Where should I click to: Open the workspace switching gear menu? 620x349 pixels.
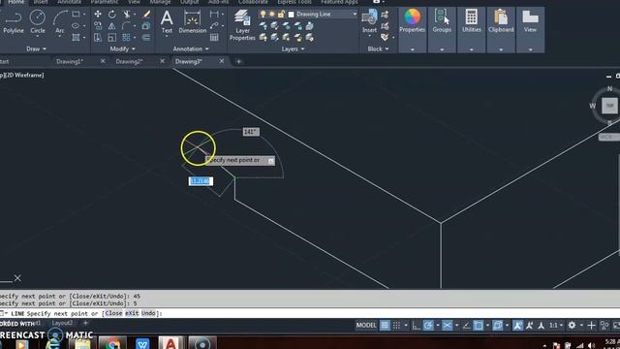tap(572, 326)
